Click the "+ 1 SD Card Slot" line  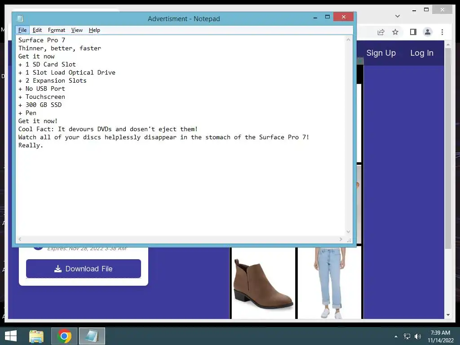click(x=47, y=64)
